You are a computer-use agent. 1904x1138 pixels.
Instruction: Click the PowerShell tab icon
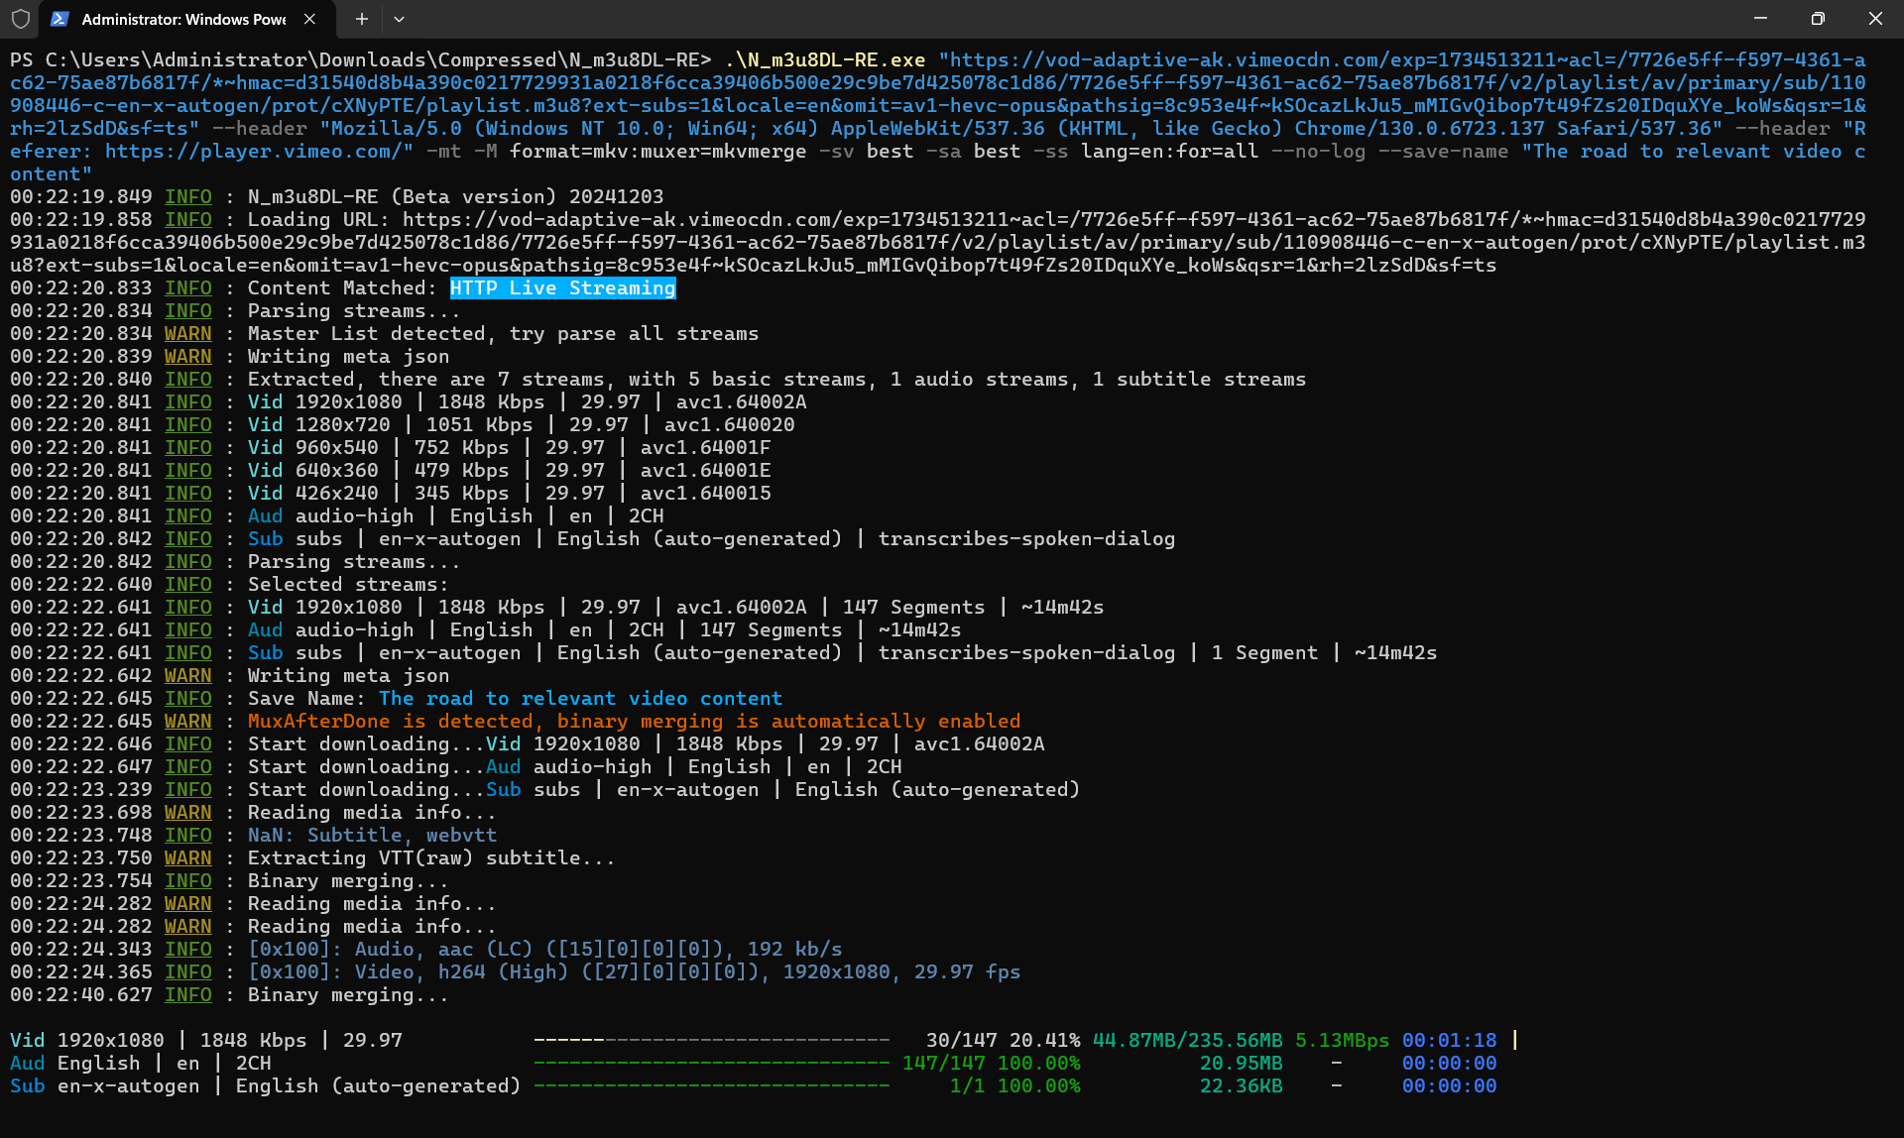tap(59, 19)
